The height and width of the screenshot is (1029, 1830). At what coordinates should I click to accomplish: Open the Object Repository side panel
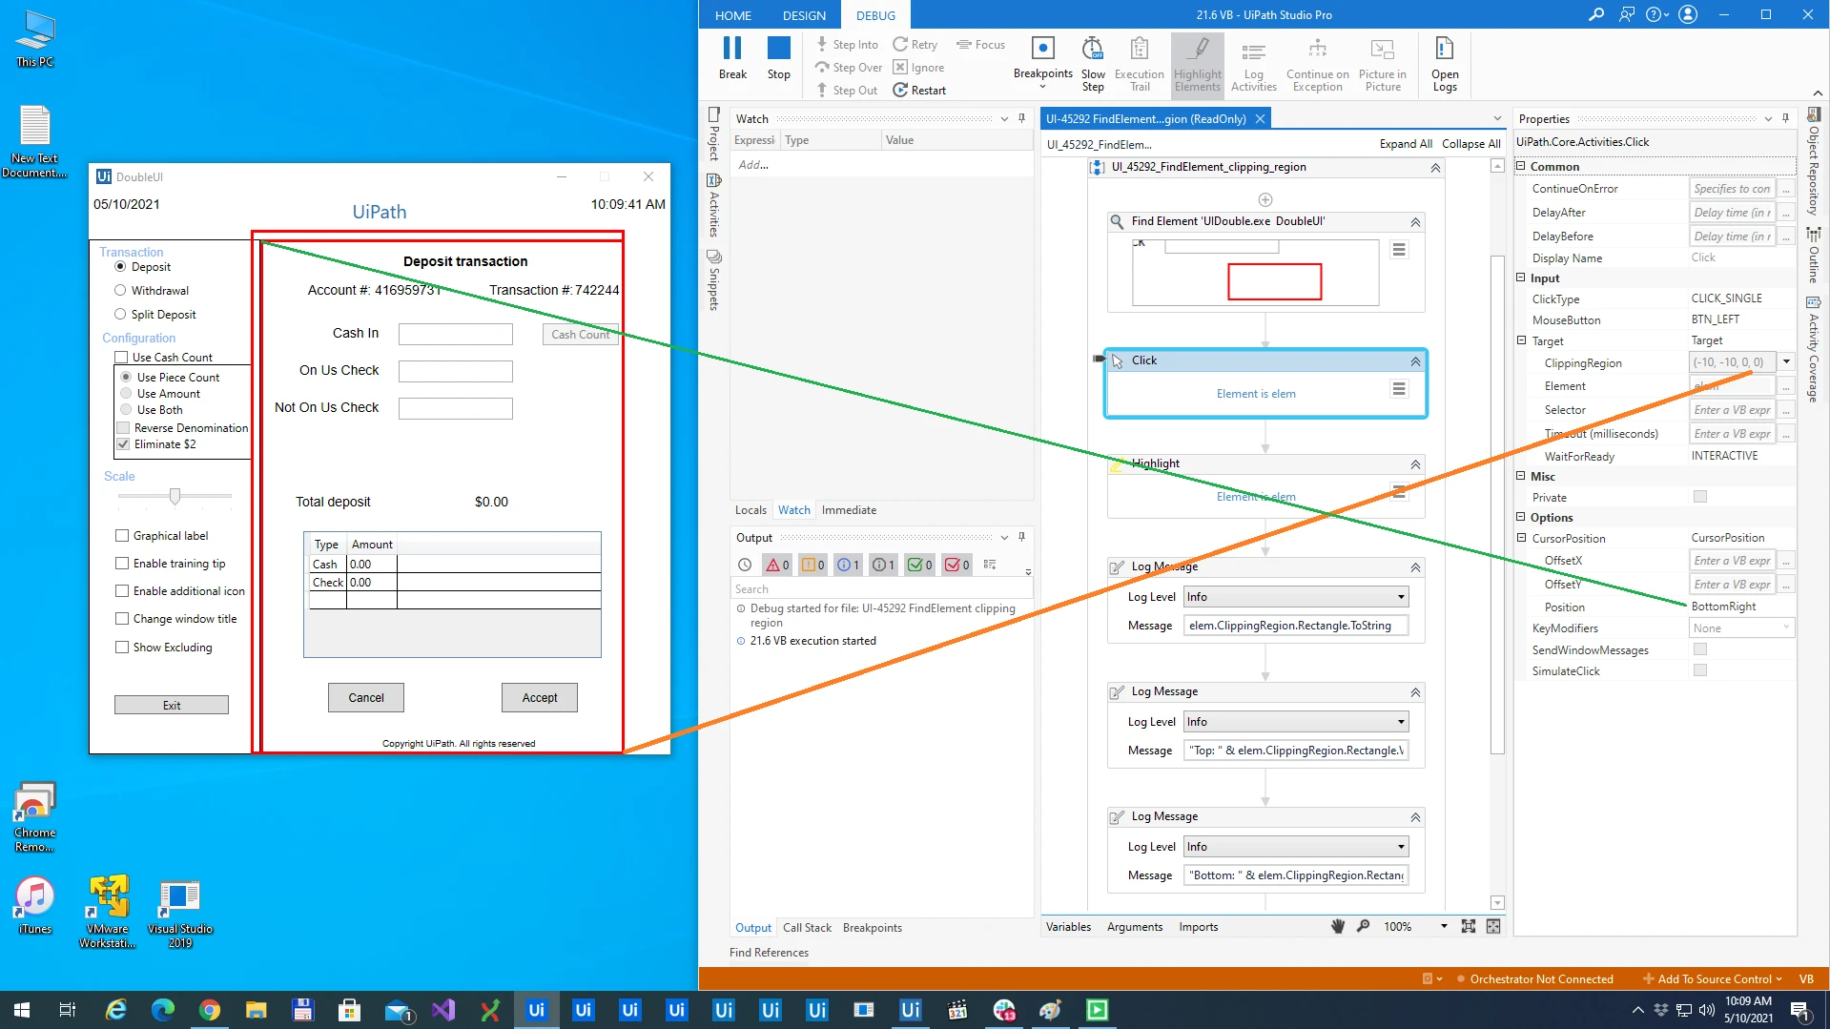click(x=1813, y=162)
